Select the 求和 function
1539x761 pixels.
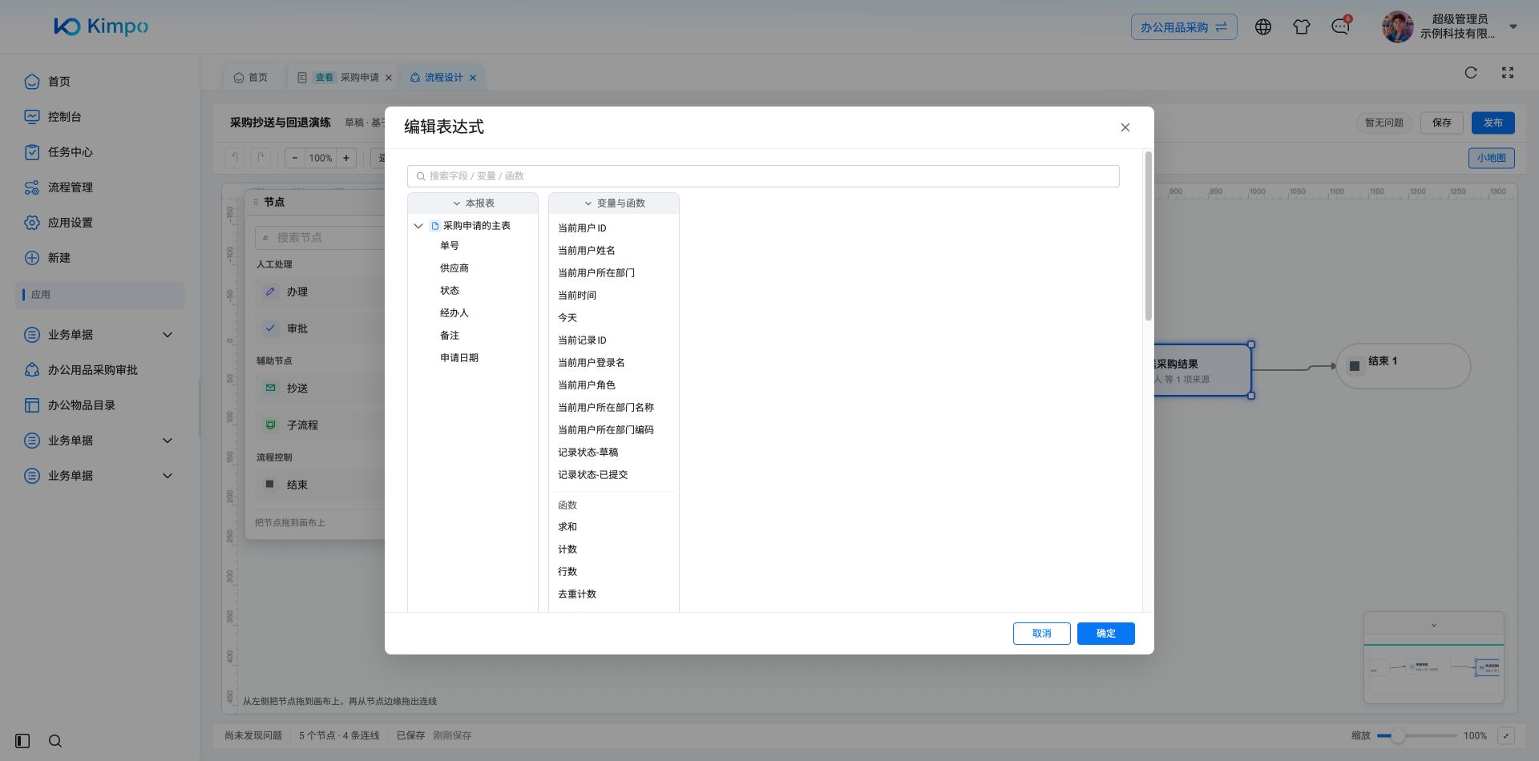(x=568, y=527)
